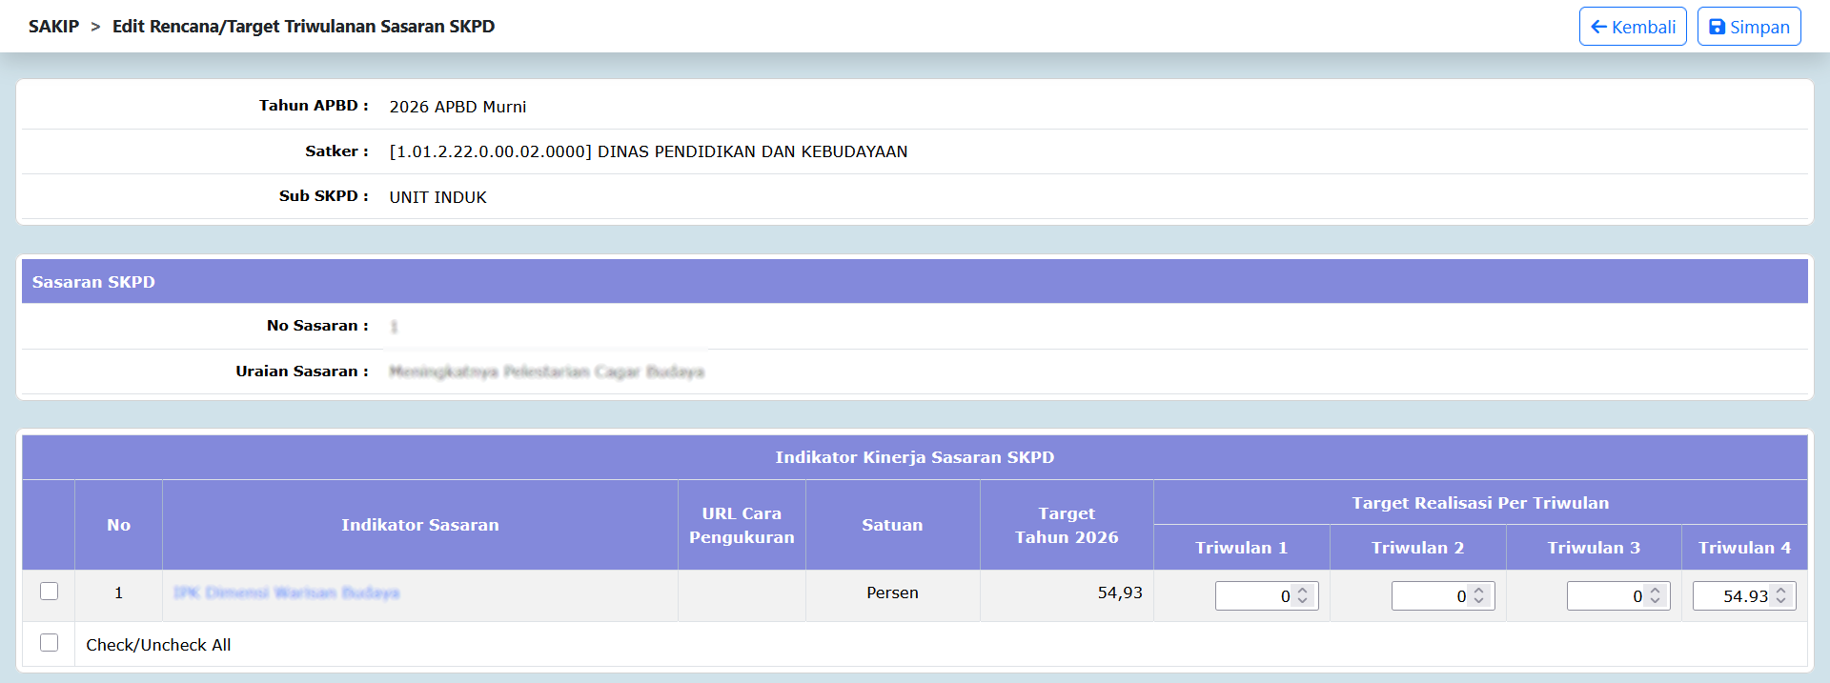Click the Indikator Sasaran column header

point(420,525)
